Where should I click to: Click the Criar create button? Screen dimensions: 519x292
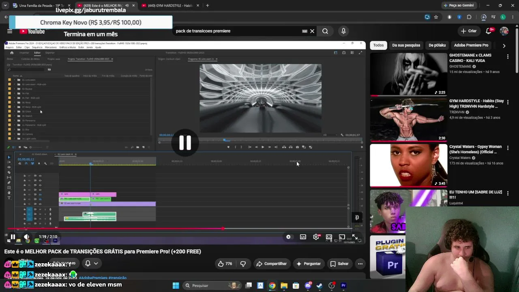469,31
